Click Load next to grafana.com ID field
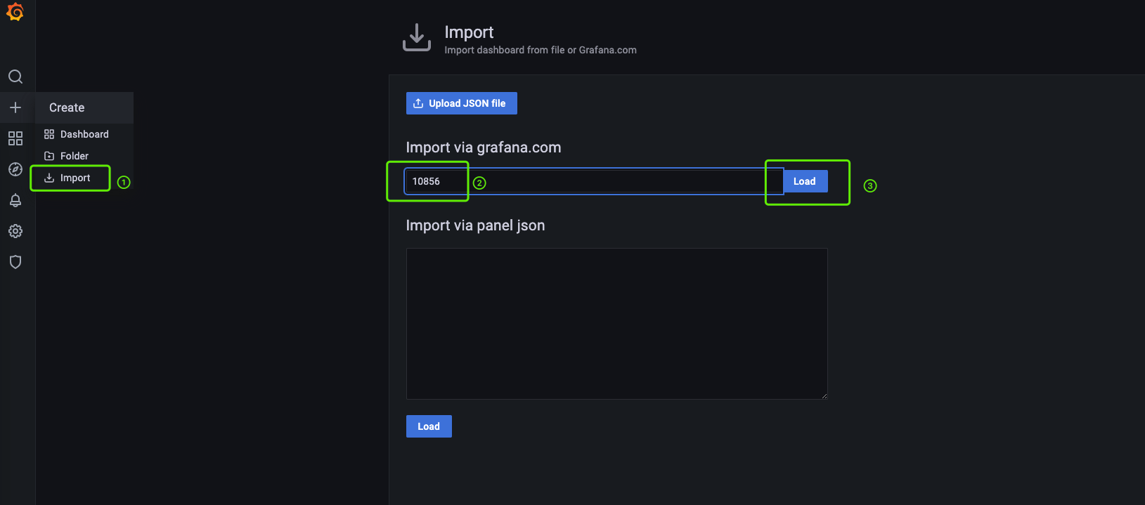 point(804,181)
